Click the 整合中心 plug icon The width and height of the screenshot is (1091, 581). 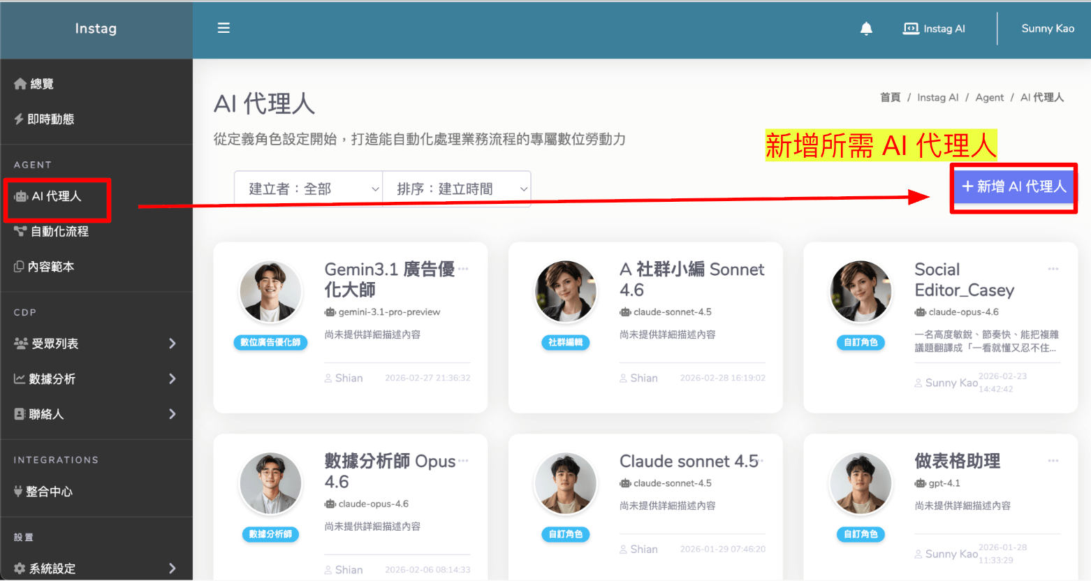18,492
